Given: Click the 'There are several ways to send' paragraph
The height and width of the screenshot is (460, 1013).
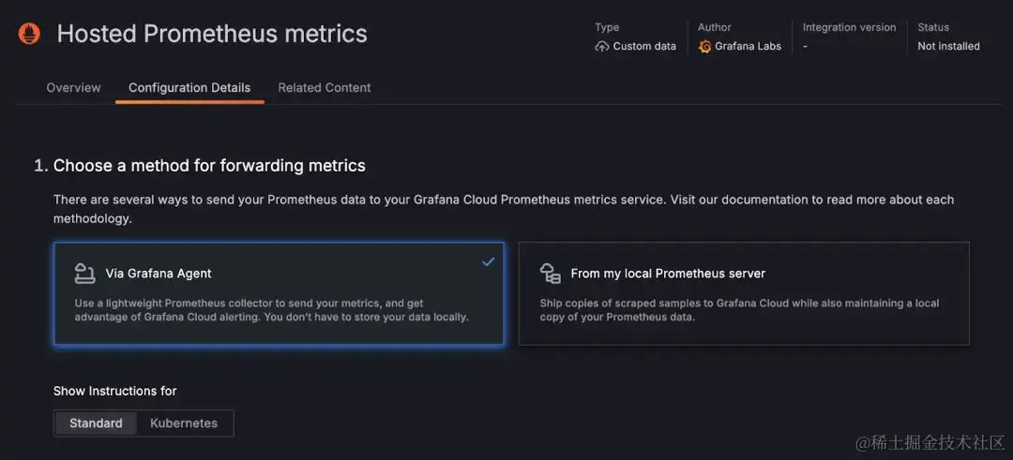Looking at the screenshot, I should click(504, 209).
